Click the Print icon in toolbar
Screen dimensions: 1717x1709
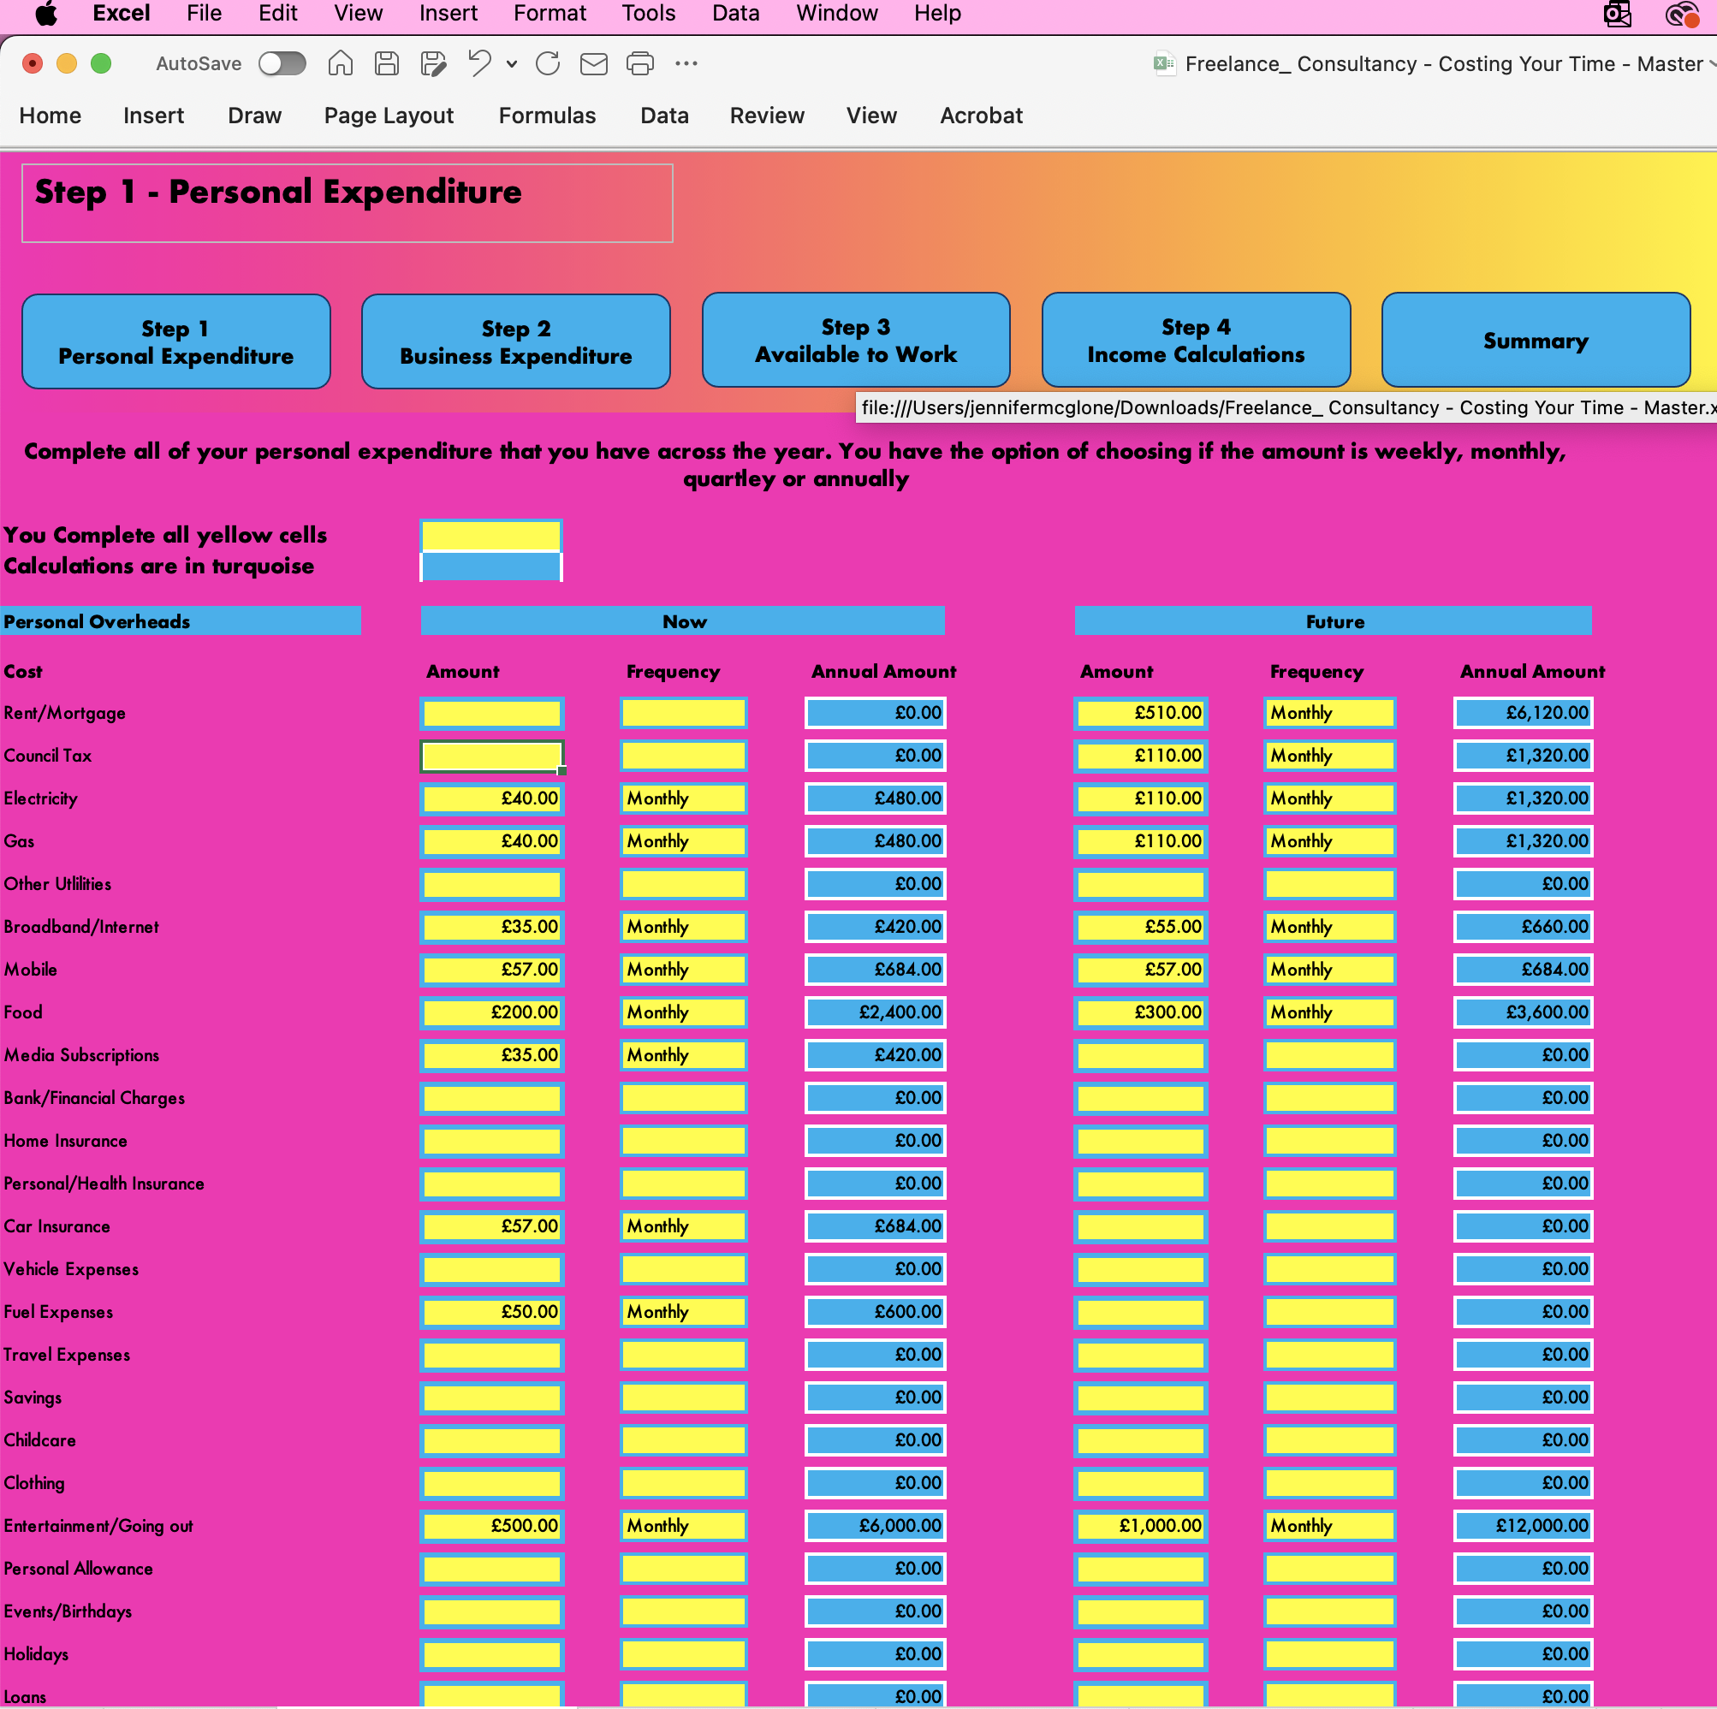tap(640, 63)
